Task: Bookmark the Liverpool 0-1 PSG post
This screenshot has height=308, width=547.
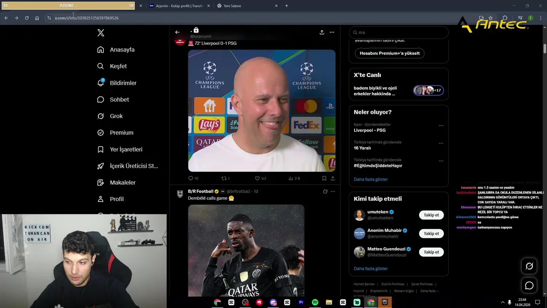Action: pos(324,178)
